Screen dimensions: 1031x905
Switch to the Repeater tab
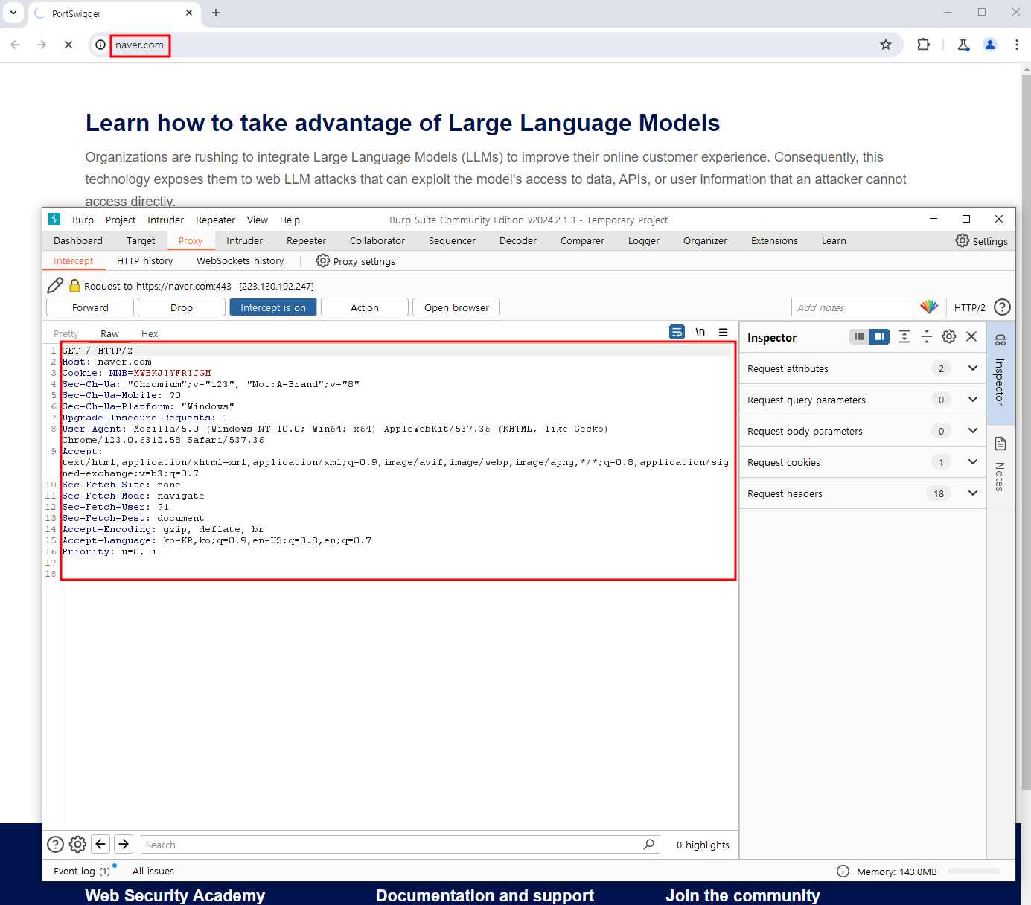point(306,240)
